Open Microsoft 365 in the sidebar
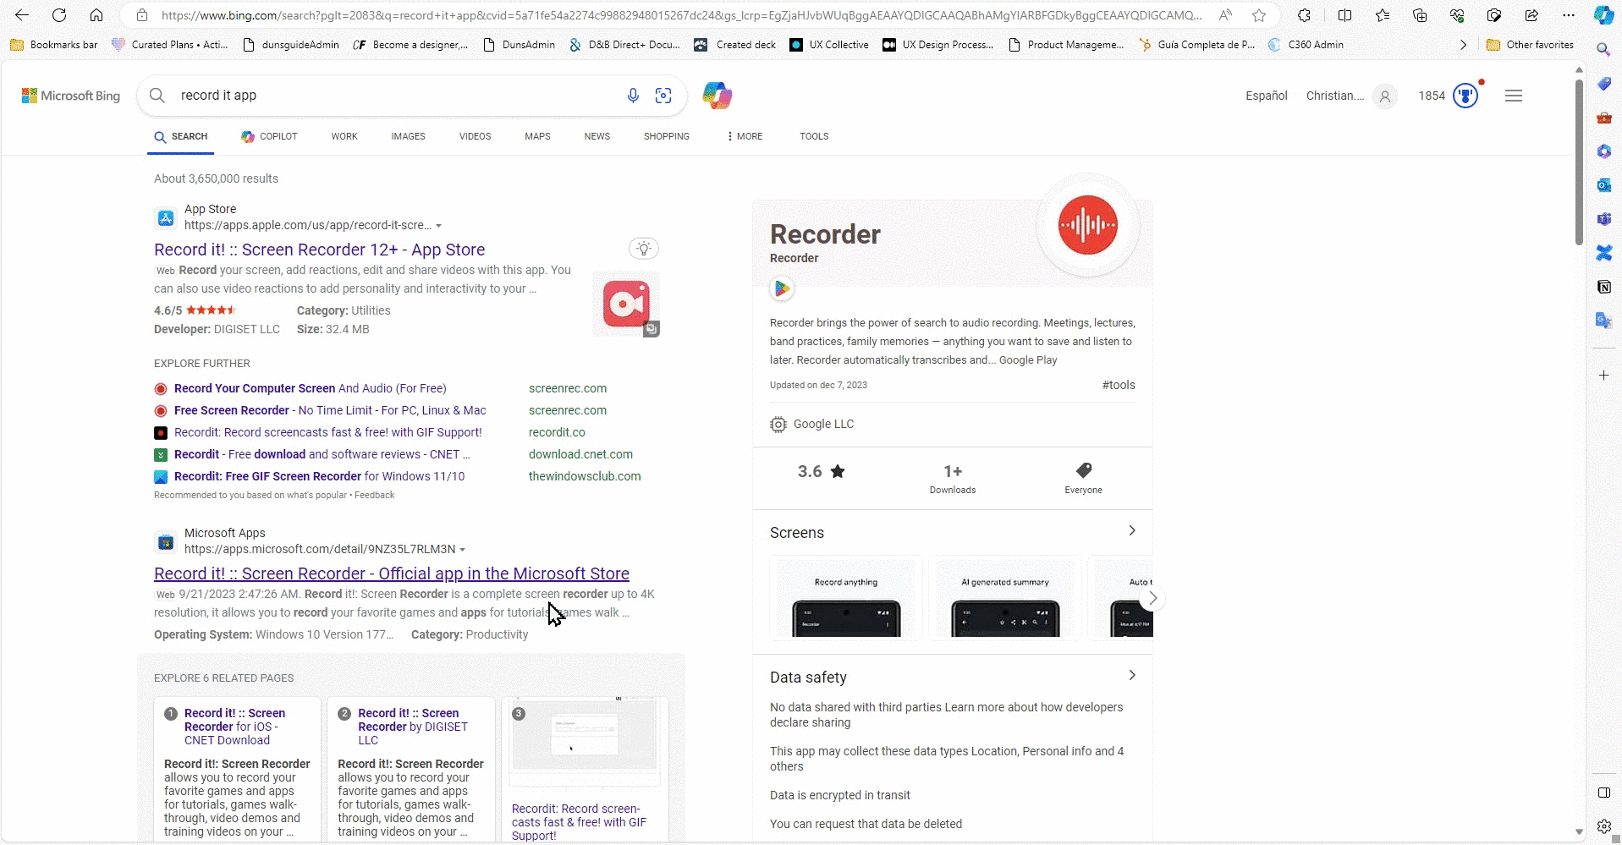 tap(1603, 151)
